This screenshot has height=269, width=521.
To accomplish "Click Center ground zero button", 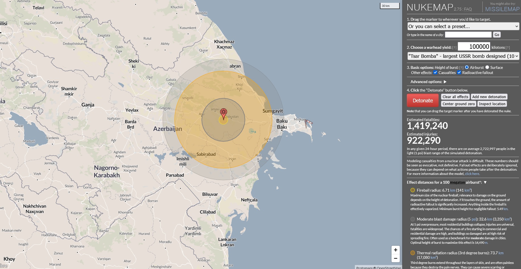I will [459, 104].
